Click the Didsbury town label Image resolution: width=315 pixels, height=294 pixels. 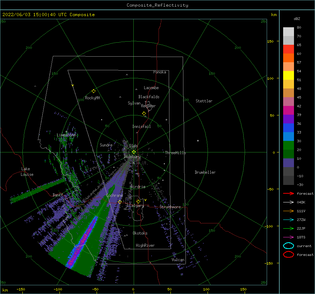coord(132,157)
